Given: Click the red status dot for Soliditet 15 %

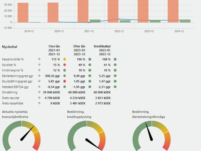Looking at the screenshot, I should point(65,65).
